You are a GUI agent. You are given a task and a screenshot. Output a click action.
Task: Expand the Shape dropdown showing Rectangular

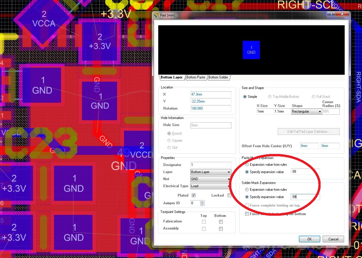click(319, 112)
